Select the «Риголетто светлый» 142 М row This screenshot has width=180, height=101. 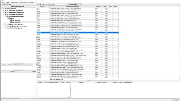click(78, 50)
